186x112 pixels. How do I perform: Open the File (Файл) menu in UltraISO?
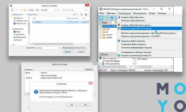tap(102, 13)
